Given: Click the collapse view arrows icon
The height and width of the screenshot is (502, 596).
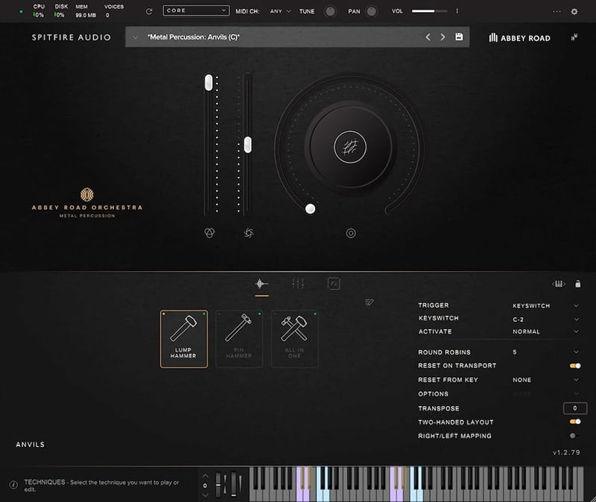Looking at the screenshot, I should point(574,36).
